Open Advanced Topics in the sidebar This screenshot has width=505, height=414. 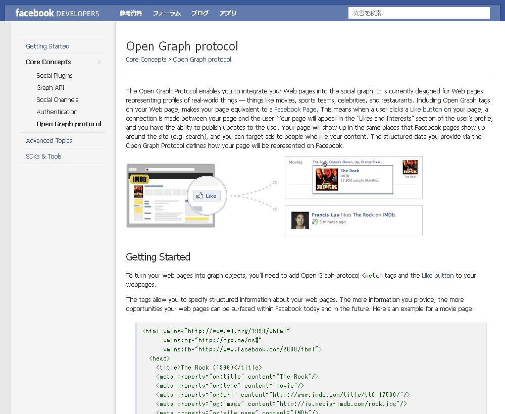(49, 141)
